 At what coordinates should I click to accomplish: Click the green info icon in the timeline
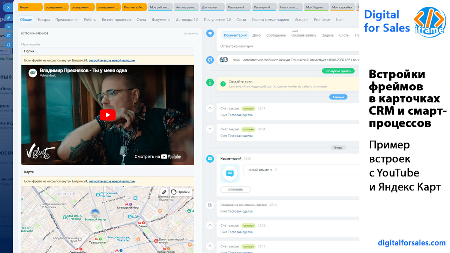point(210,82)
